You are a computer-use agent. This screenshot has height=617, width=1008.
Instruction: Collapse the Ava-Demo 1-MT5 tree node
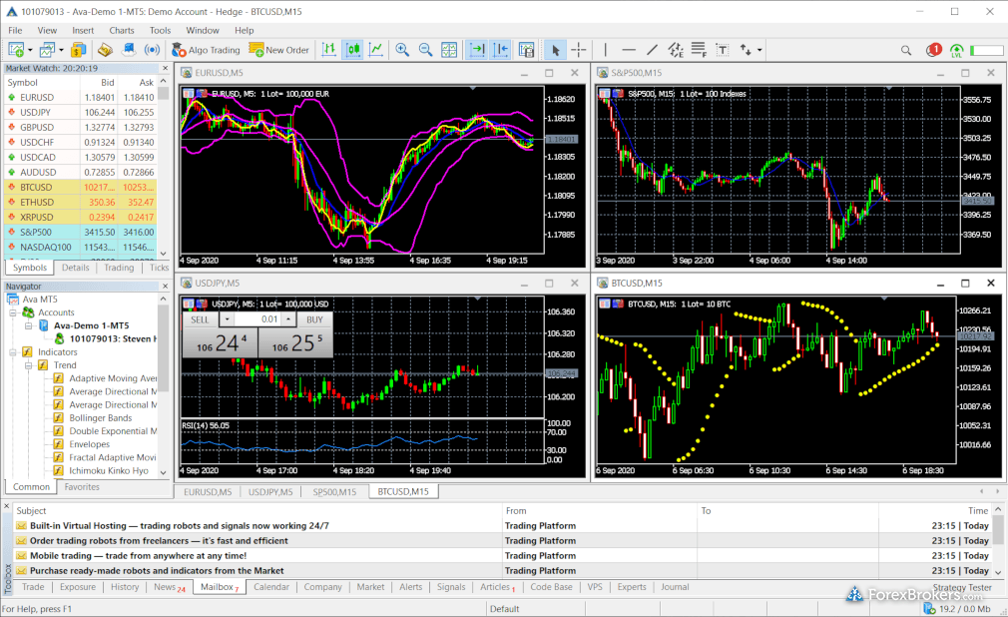(x=28, y=325)
